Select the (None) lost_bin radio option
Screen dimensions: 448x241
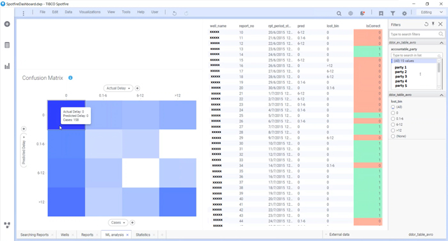(393, 136)
